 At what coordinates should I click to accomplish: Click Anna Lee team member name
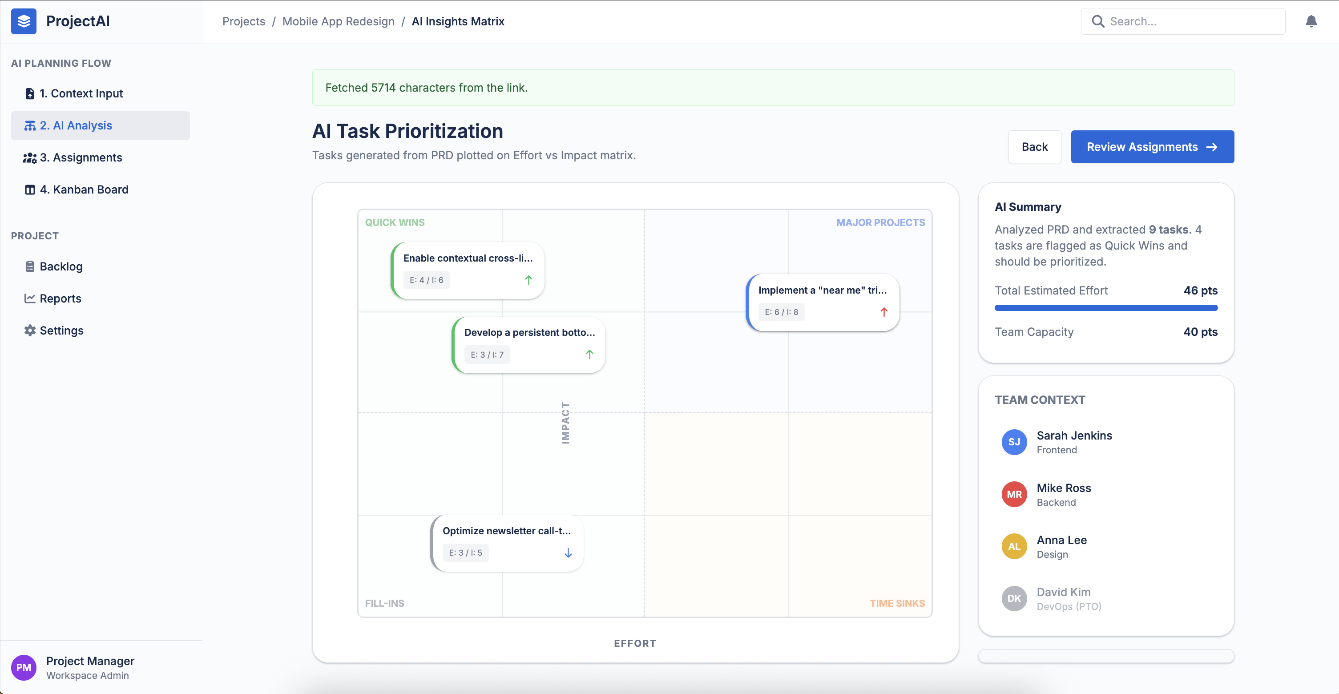point(1061,540)
